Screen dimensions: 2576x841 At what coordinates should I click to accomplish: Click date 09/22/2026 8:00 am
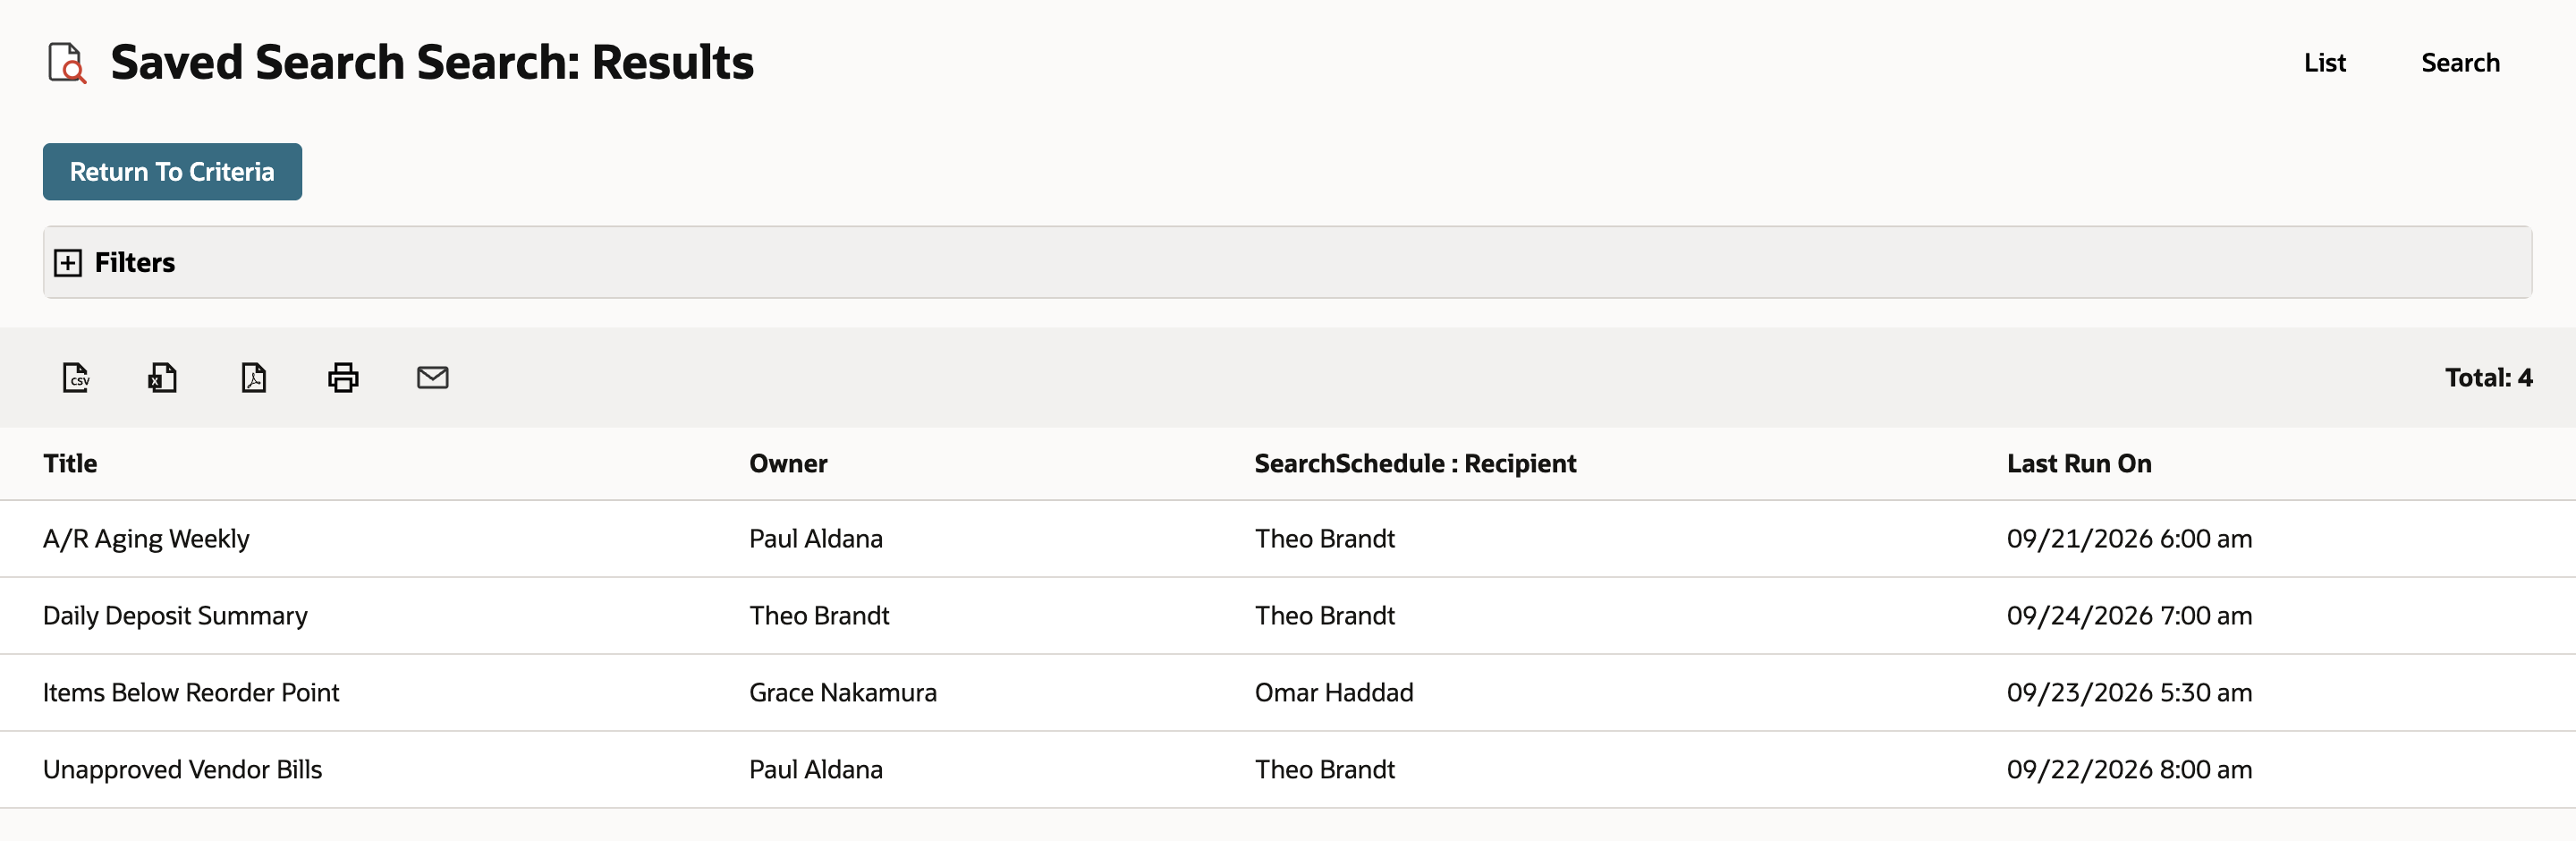pos(2129,769)
